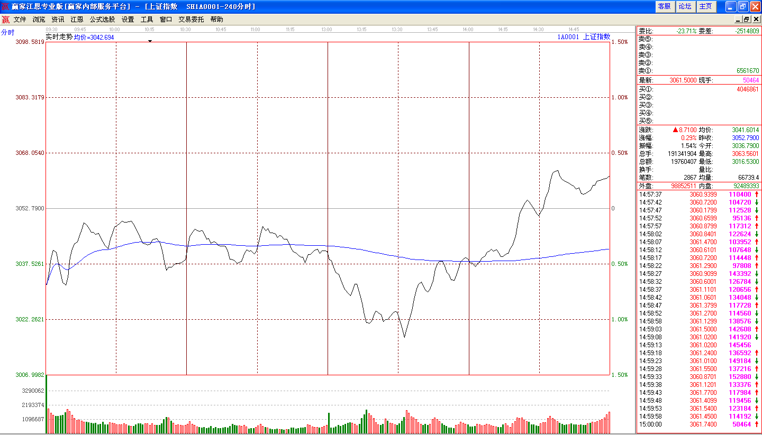Select the 15:00:00 tick row
Image resolution: width=762 pixels, height=435 pixels.
tap(699, 424)
